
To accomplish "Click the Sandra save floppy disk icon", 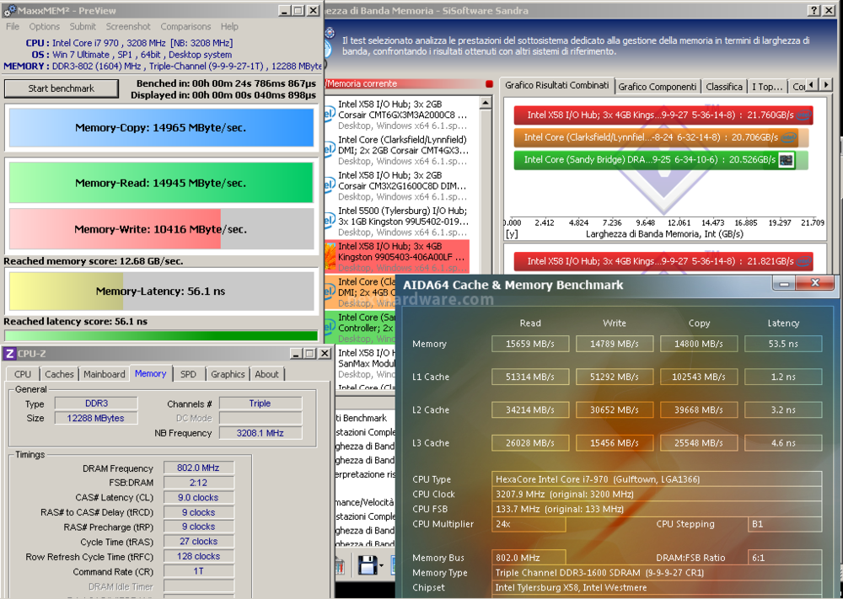I will pyautogui.click(x=368, y=565).
